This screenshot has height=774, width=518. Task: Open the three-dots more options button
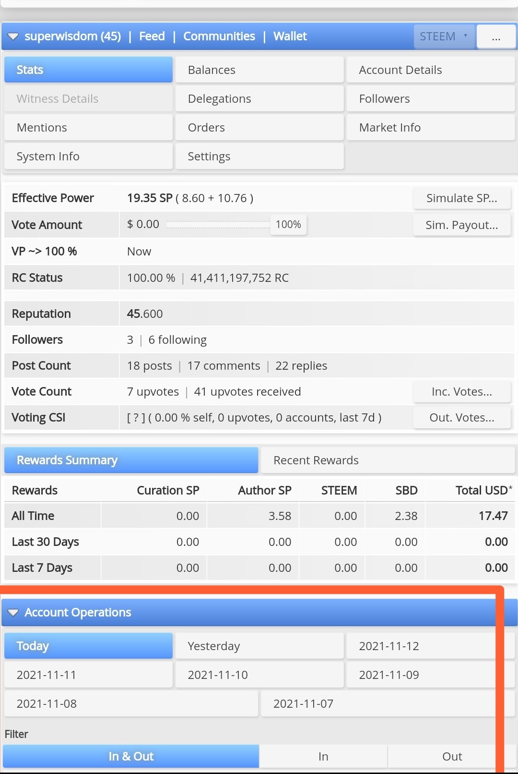tap(496, 36)
